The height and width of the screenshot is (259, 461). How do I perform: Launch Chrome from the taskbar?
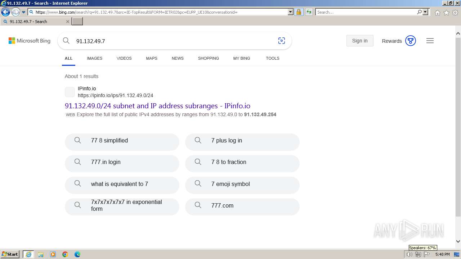pyautogui.click(x=65, y=254)
